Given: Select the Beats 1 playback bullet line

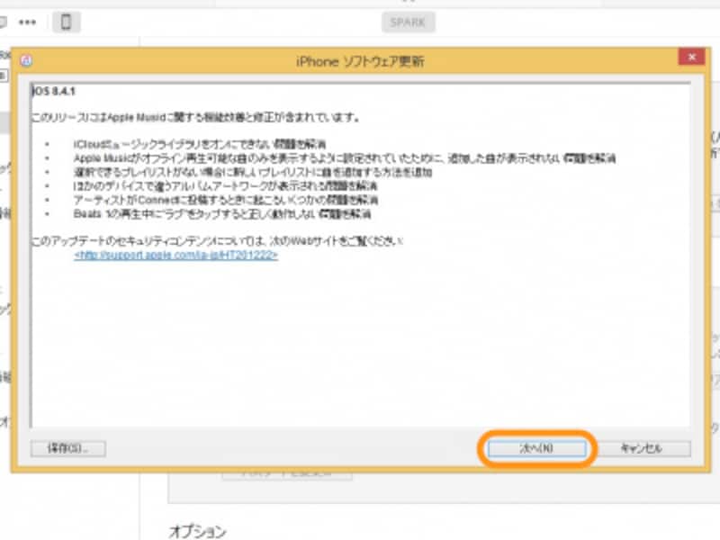Looking at the screenshot, I should click(222, 215).
